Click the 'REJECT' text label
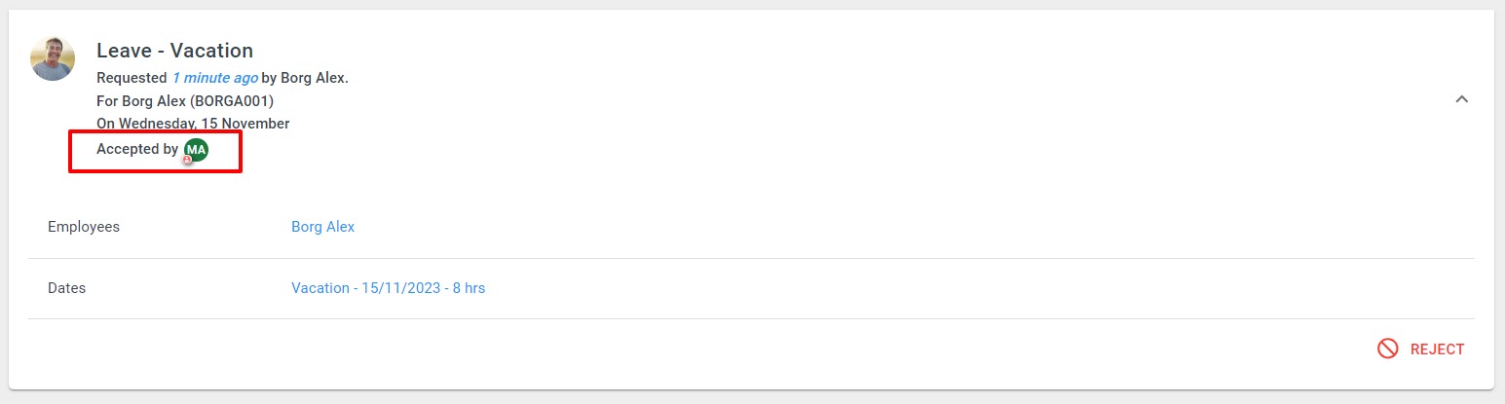This screenshot has width=1505, height=404. pyautogui.click(x=1437, y=349)
